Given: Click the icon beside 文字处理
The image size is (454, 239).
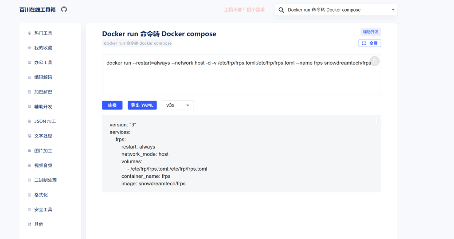Looking at the screenshot, I should coord(29,136).
